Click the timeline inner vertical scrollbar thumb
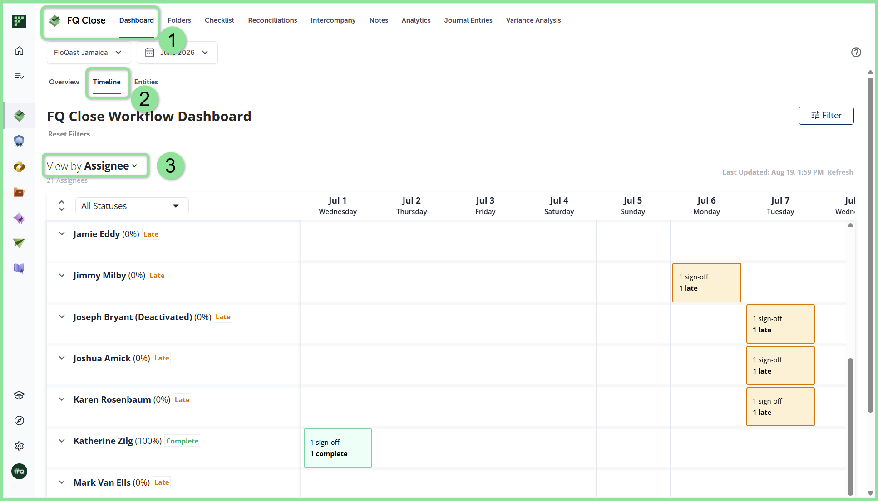The height and width of the screenshot is (501, 878). (x=850, y=426)
